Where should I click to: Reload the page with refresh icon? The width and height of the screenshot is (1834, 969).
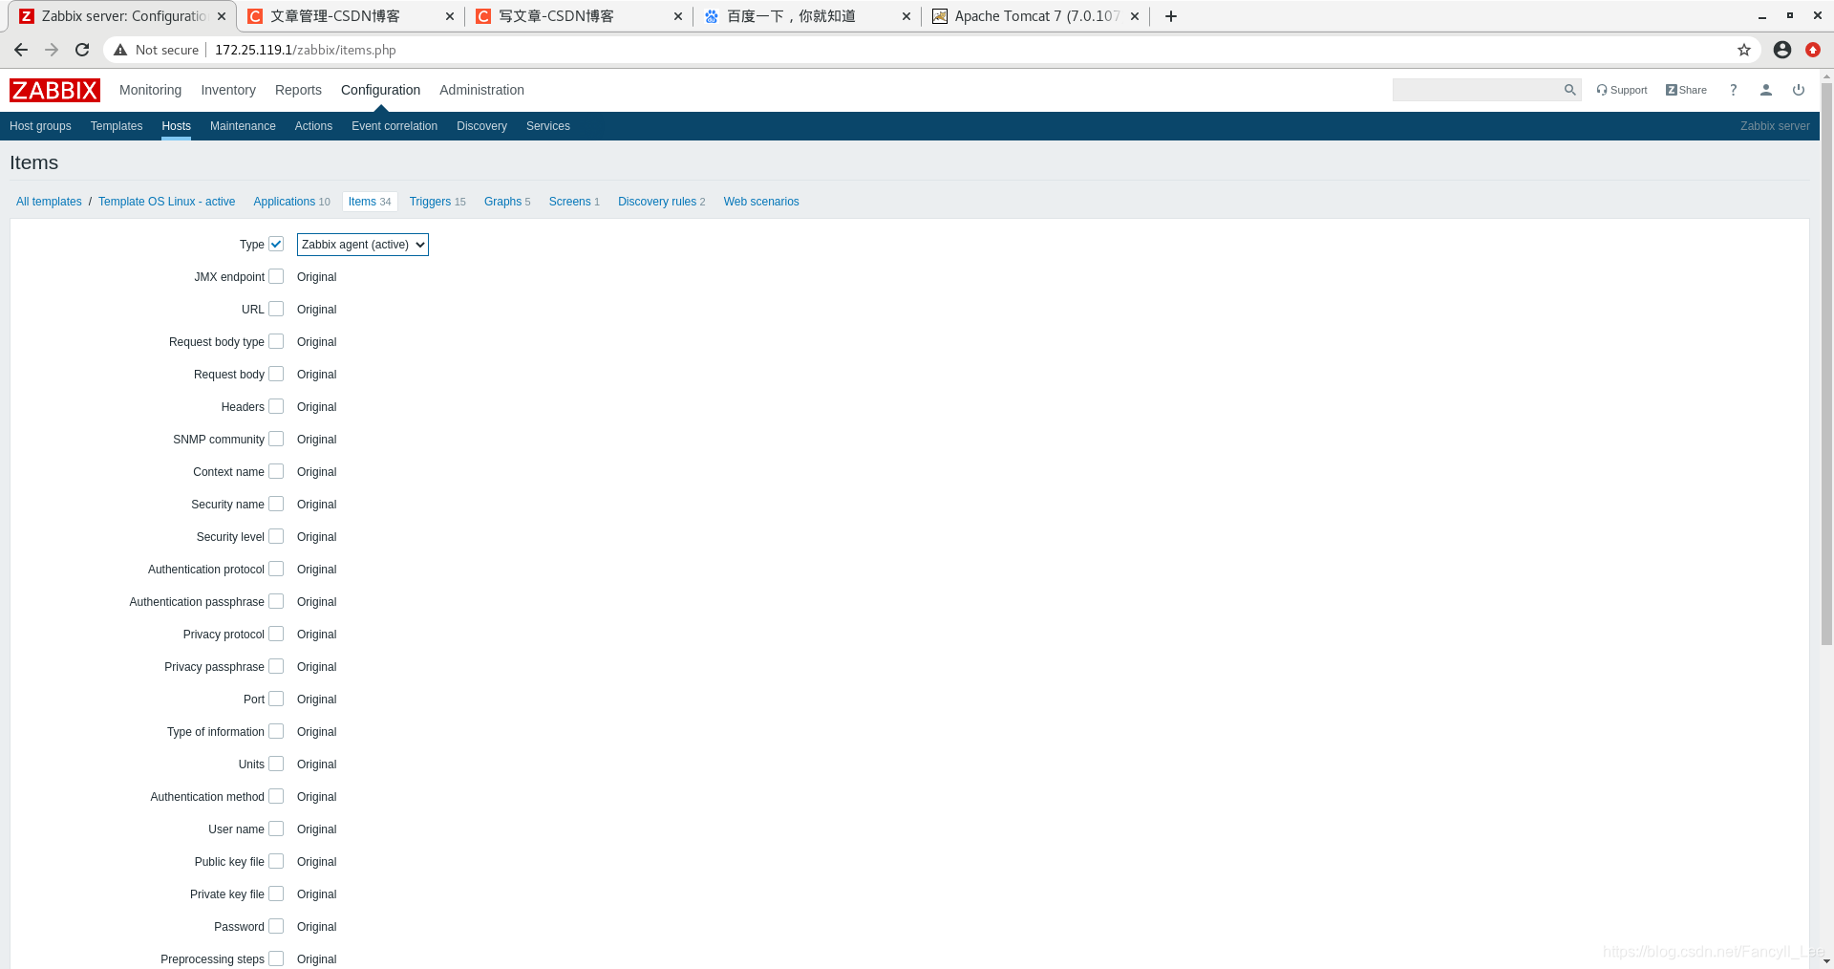coord(82,50)
